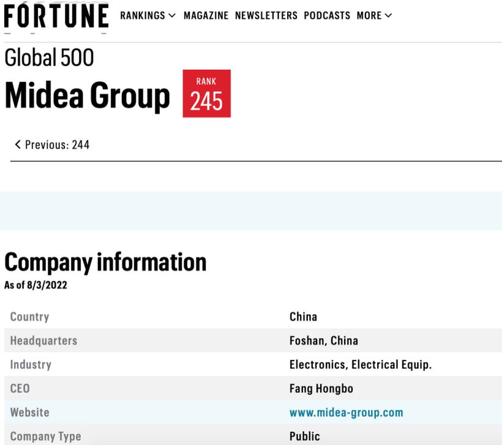The image size is (502, 445).
Task: Go to the Magazine section
Action: (206, 16)
